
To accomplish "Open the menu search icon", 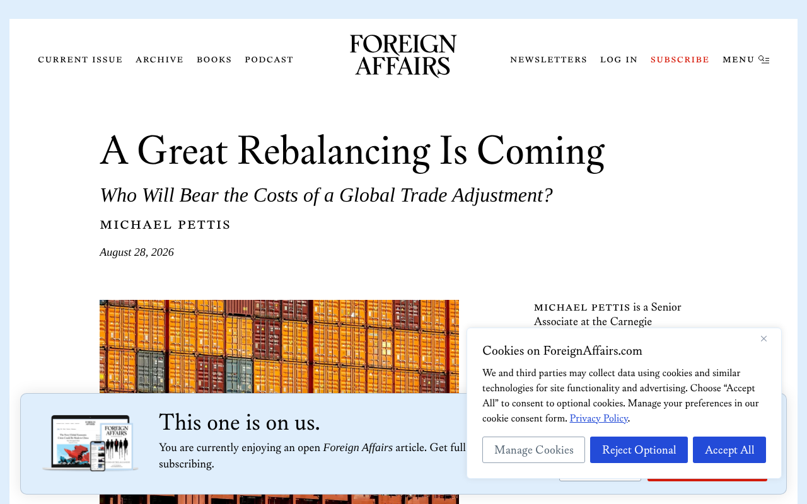I will (763, 59).
